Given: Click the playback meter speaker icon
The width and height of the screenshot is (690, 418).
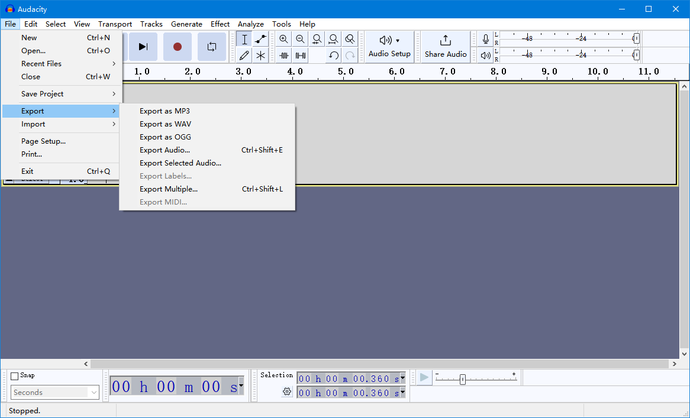Looking at the screenshot, I should point(485,56).
